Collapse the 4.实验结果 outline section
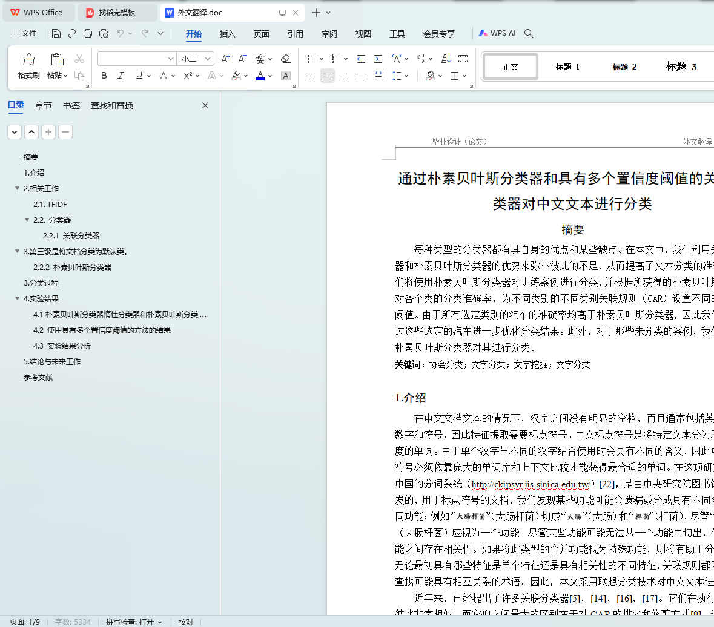 click(x=17, y=298)
